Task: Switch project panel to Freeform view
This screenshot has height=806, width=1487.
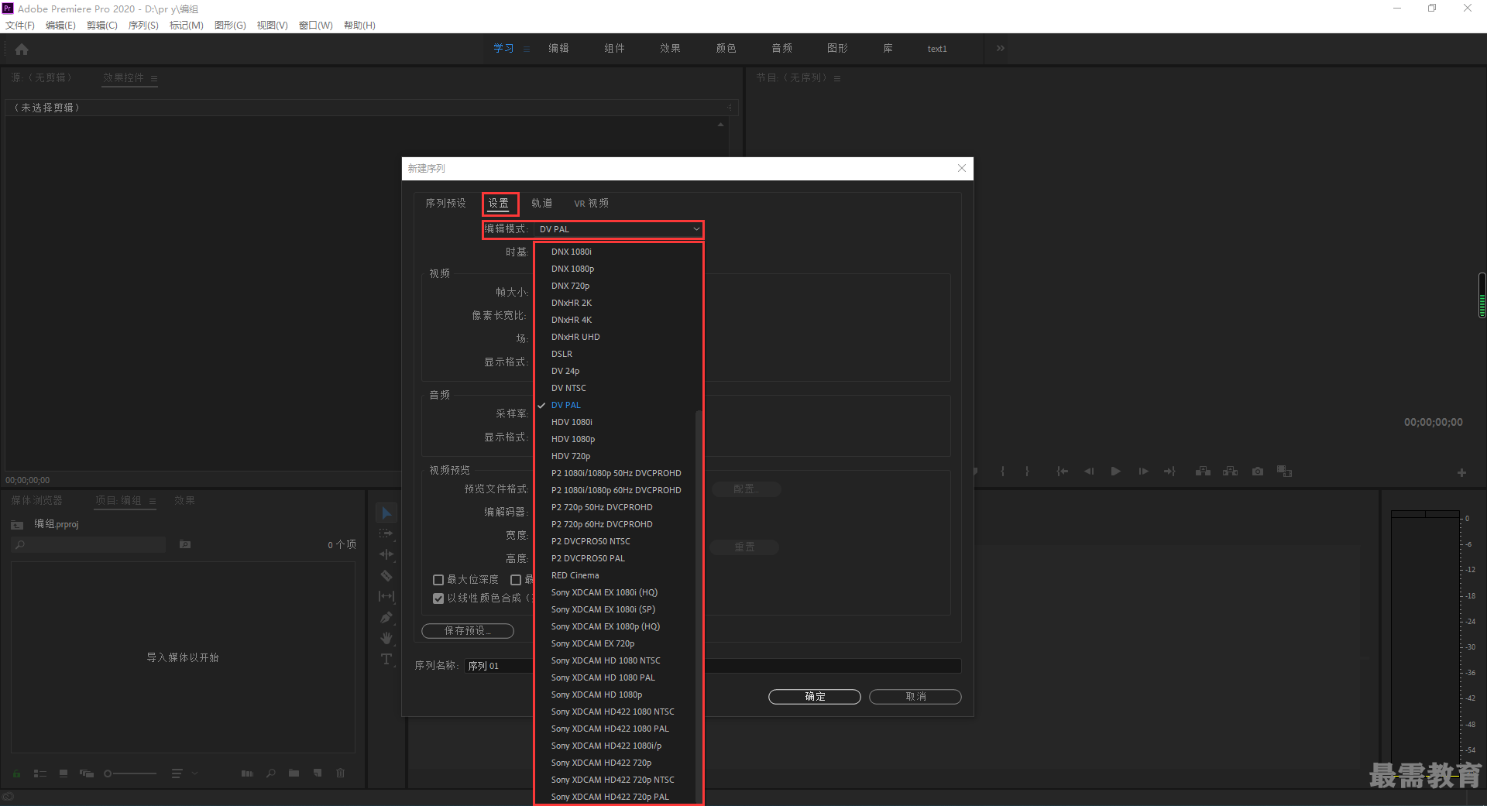Action: pos(87,773)
